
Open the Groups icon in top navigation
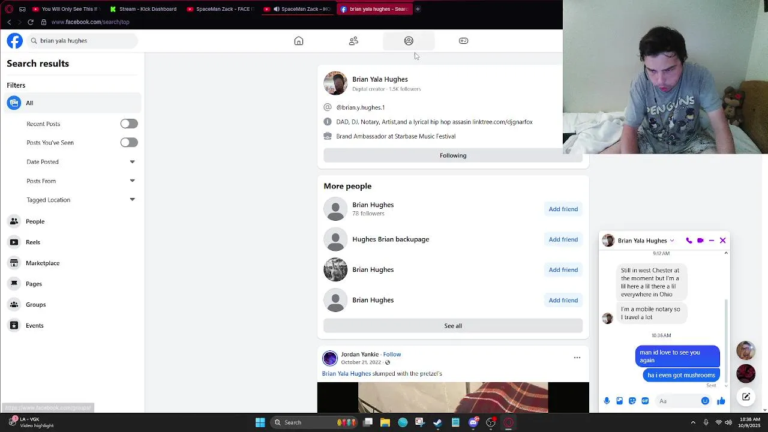[409, 41]
